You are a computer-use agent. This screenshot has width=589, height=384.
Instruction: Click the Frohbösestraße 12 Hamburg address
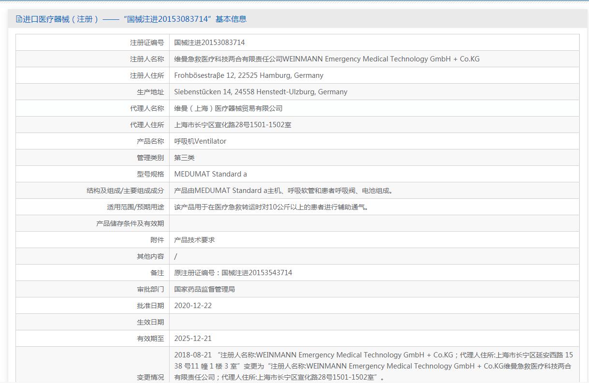[248, 75]
